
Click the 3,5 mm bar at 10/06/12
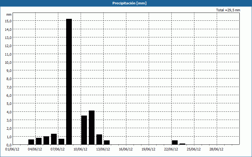[x=84, y=130]
